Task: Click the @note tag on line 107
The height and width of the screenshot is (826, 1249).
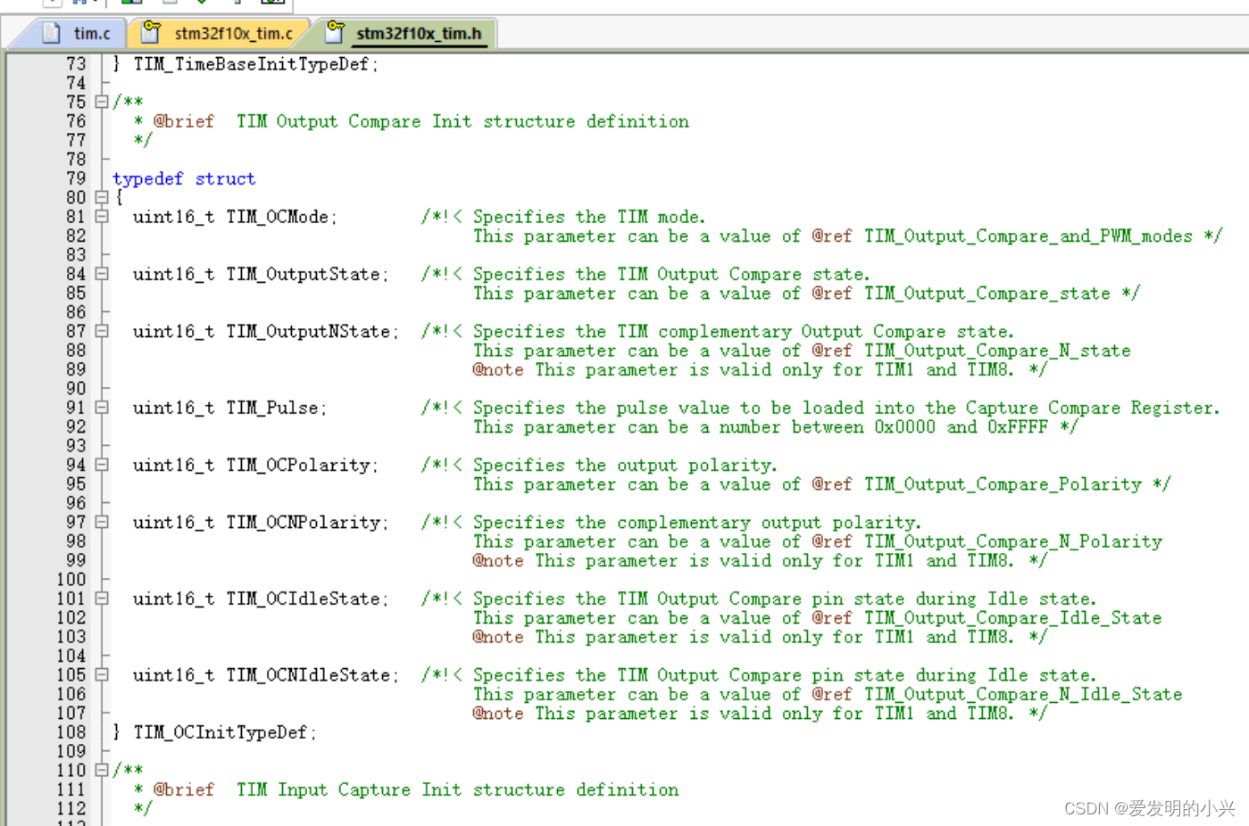Action: pos(498,714)
